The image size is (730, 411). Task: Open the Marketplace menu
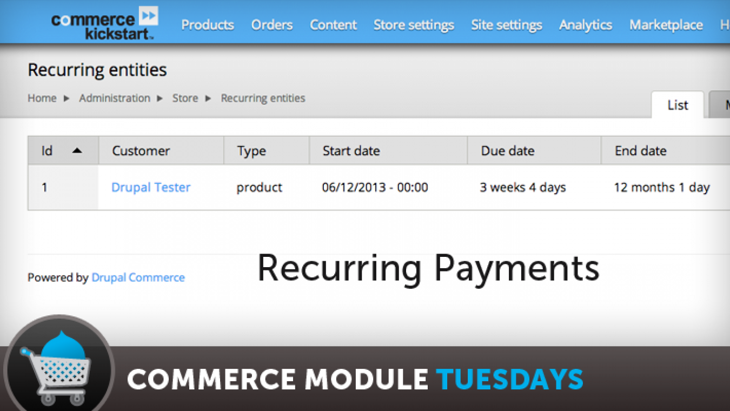[666, 24]
